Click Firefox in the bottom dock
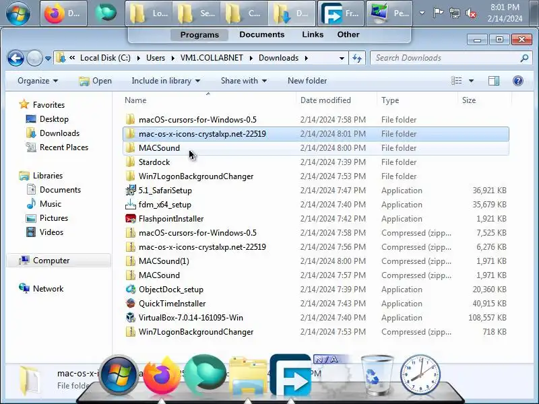This screenshot has height=404, width=539. point(162,376)
